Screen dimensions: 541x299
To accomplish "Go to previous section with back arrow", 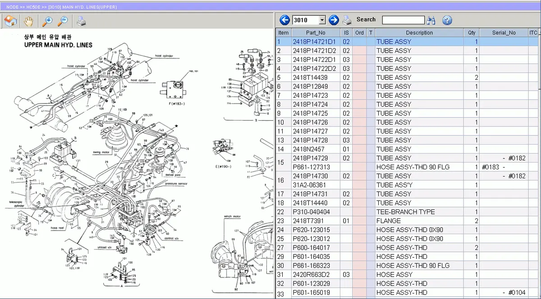I will (284, 20).
